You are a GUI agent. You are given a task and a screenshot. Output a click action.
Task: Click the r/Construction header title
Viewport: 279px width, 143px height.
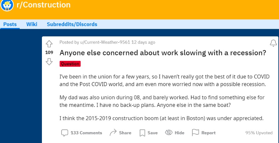pyautogui.click(x=43, y=5)
